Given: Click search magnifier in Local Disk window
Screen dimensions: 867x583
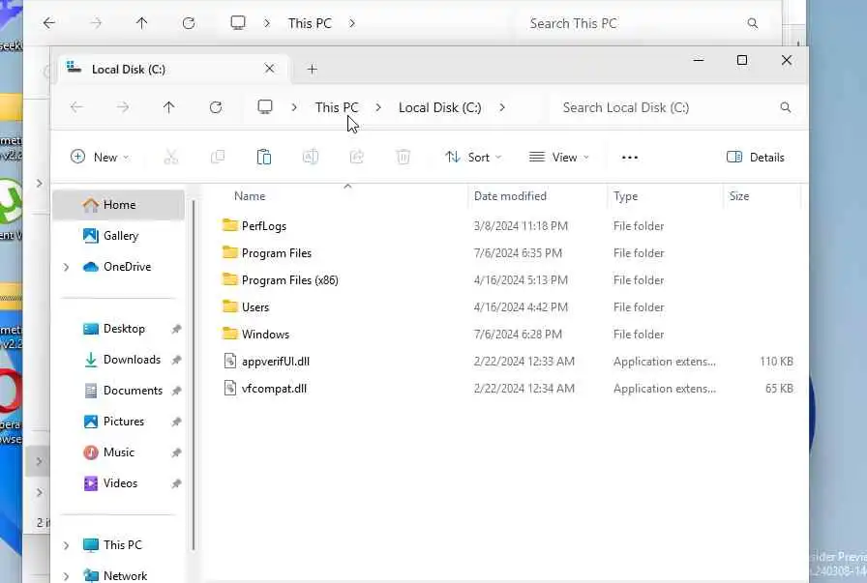Looking at the screenshot, I should click(x=785, y=107).
